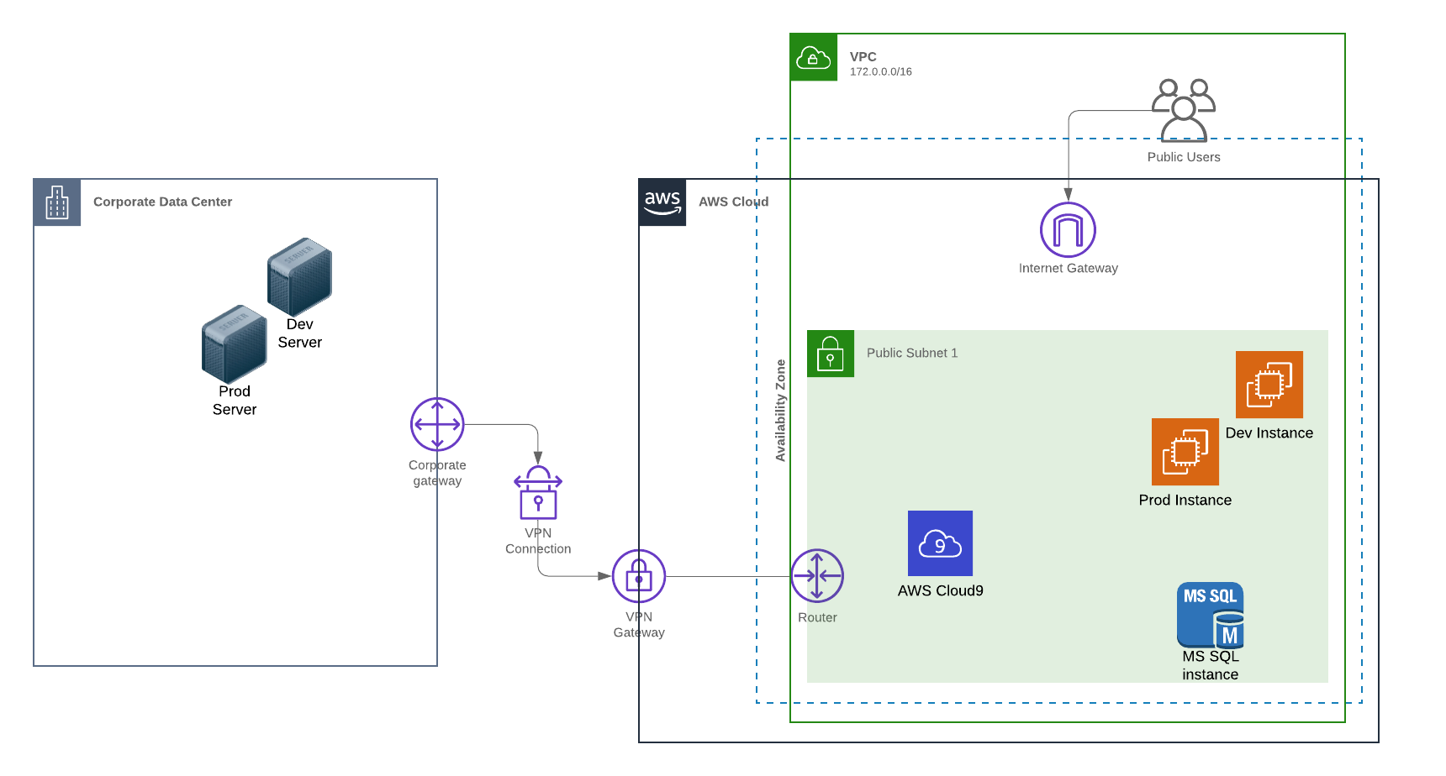Select the VPN Connection padlock icon

coord(538,493)
